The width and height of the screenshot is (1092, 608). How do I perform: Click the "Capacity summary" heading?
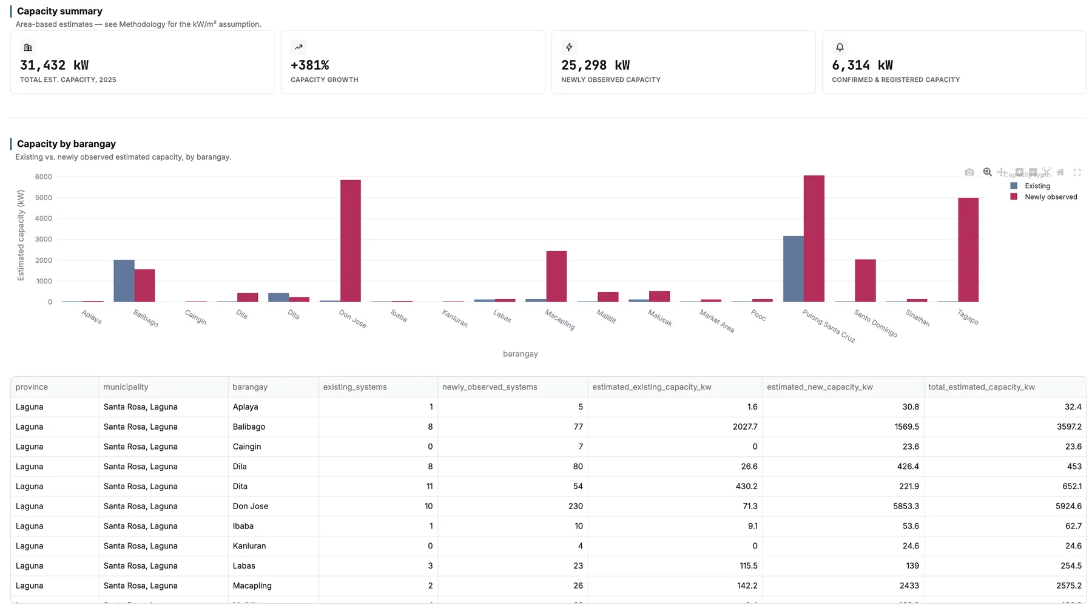click(59, 11)
